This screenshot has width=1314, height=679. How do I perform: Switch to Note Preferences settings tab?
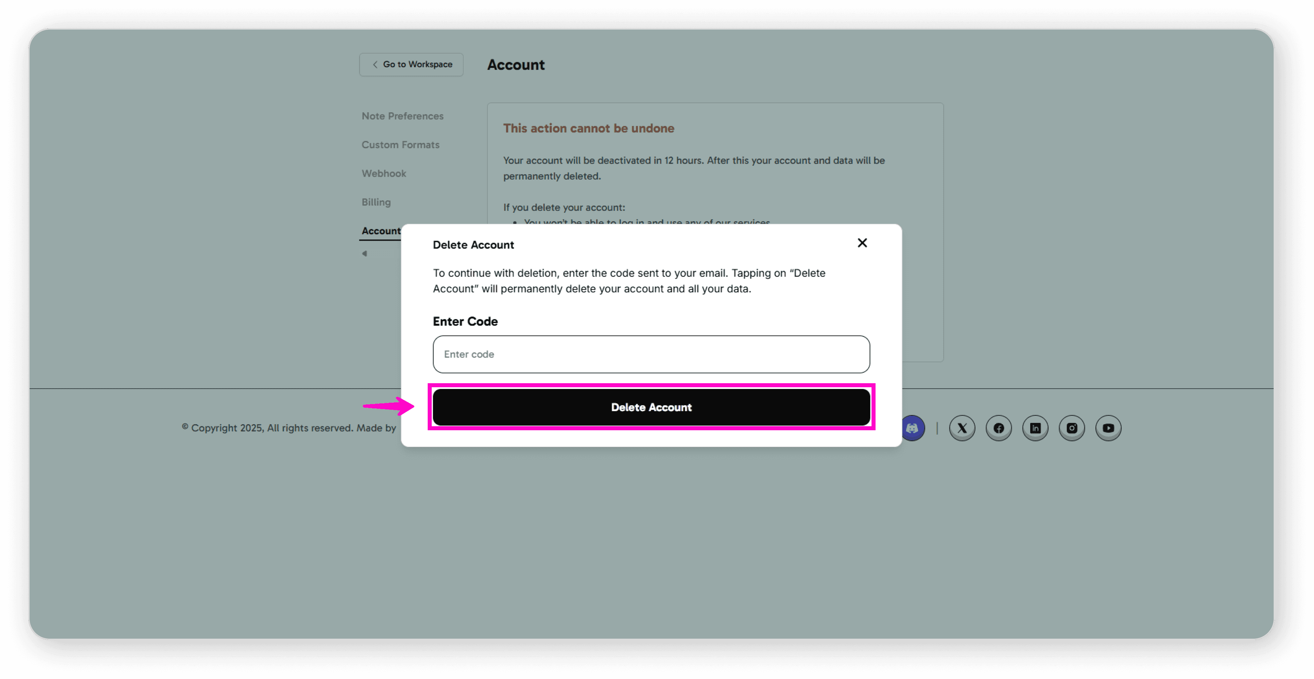click(x=402, y=116)
